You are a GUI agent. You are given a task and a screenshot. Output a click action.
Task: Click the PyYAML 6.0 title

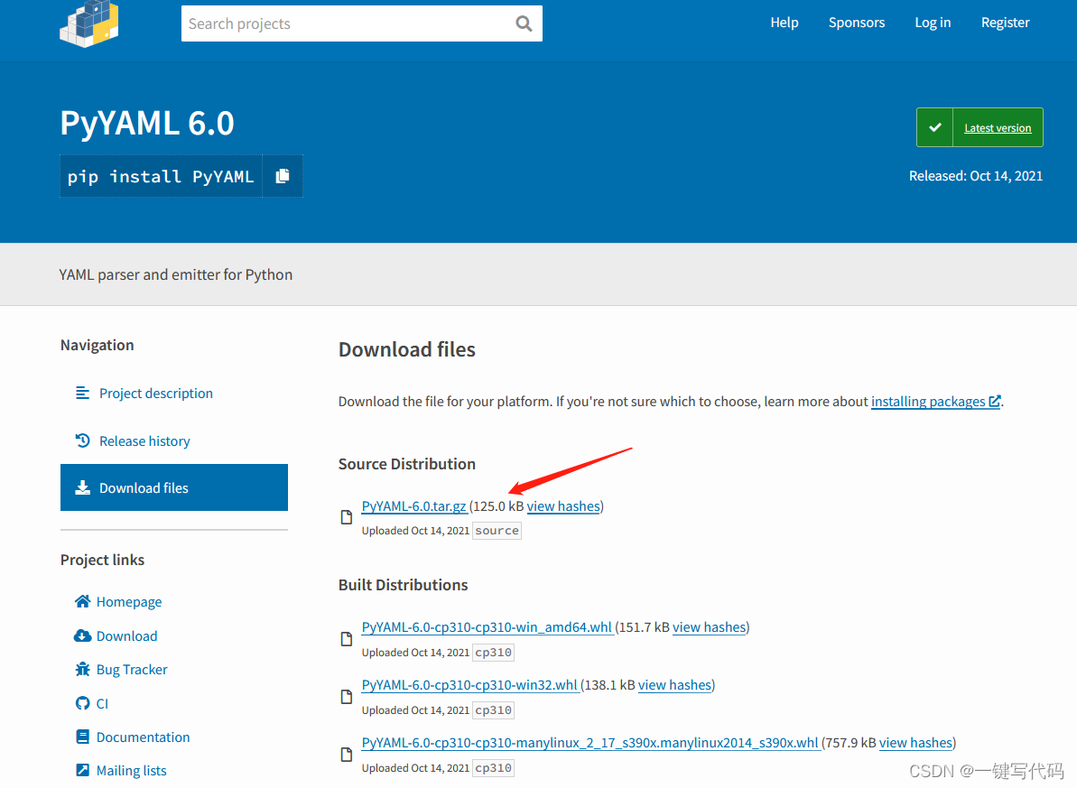[147, 123]
